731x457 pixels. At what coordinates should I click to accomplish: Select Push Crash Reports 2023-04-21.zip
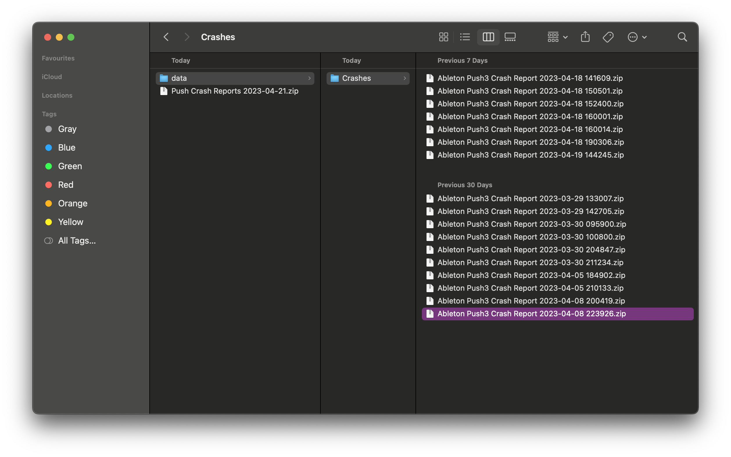click(234, 91)
